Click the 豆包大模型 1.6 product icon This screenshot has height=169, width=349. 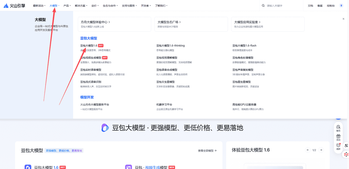(x=28, y=167)
